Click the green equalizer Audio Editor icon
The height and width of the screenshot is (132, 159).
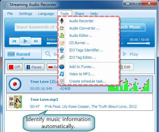coord(62,35)
